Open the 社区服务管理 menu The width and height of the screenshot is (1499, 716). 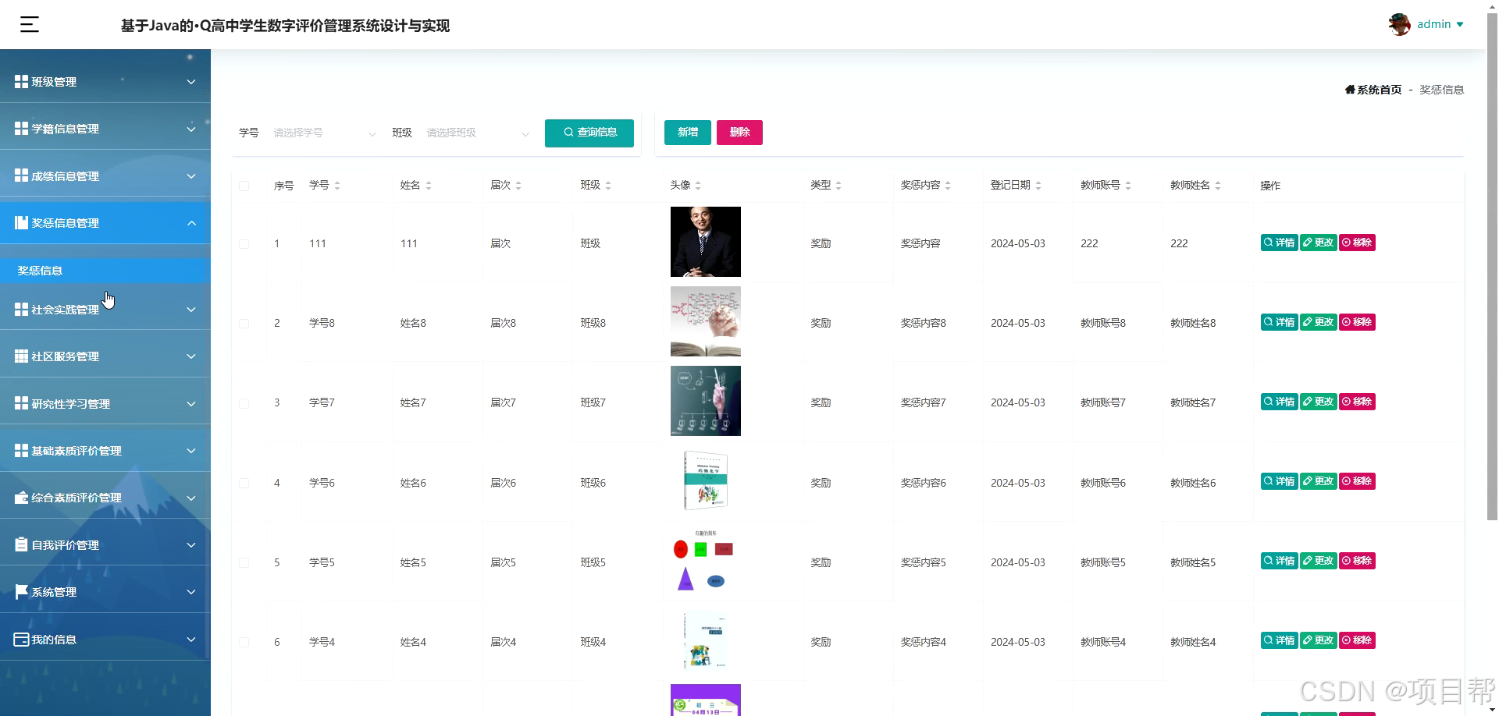pyautogui.click(x=105, y=356)
